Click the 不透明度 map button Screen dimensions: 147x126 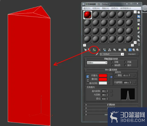pos(134,83)
